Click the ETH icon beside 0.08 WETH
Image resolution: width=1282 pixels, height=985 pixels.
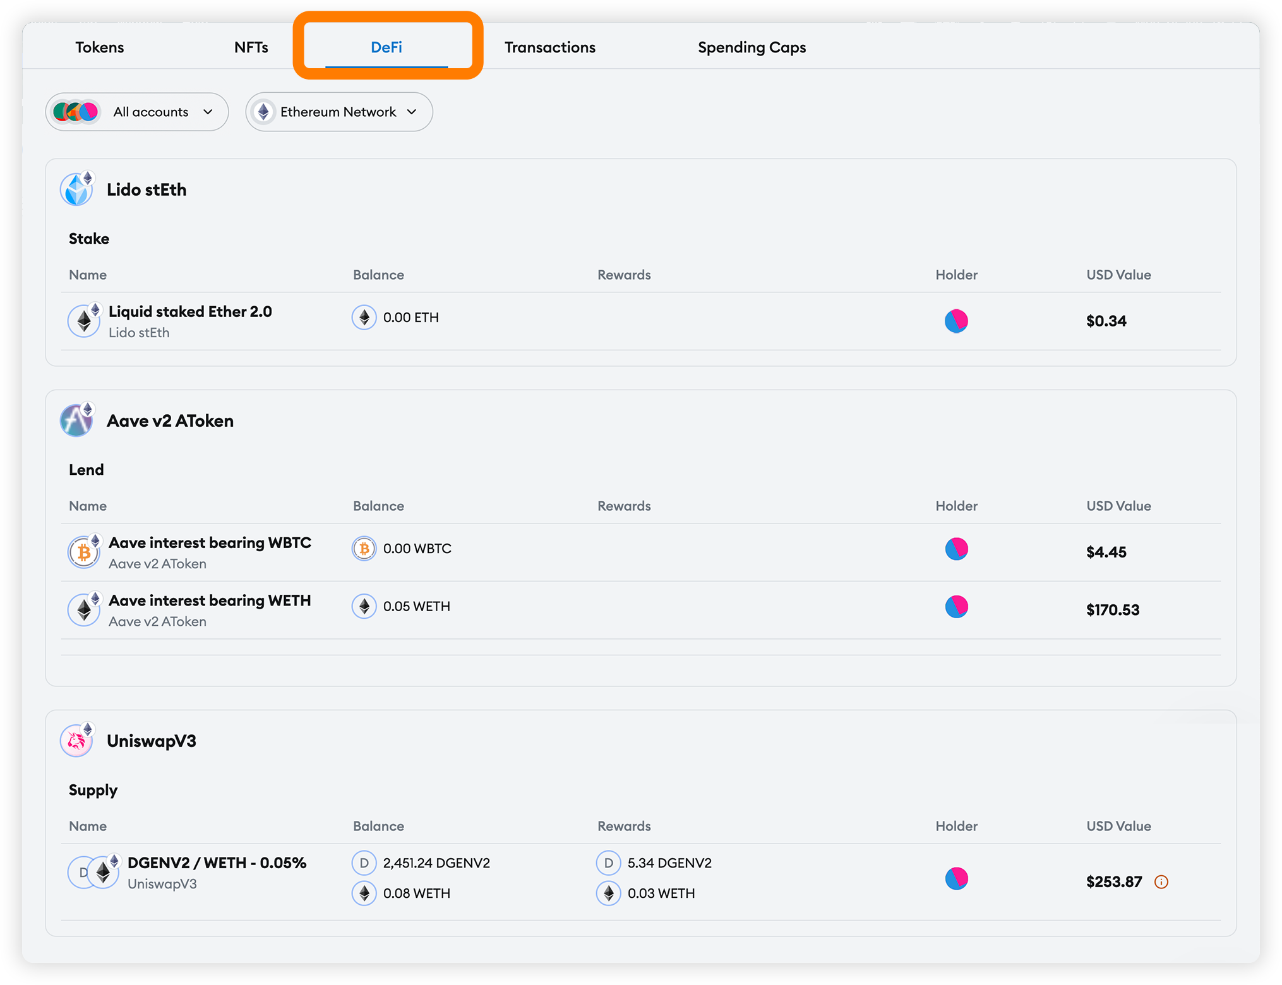(364, 893)
